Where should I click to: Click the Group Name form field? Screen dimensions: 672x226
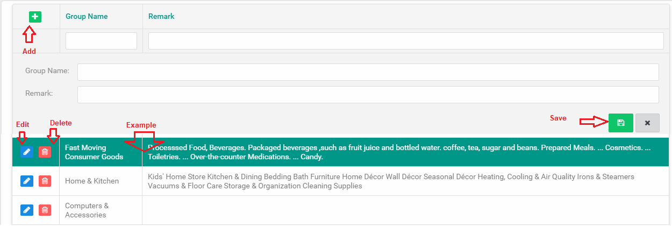(x=368, y=72)
